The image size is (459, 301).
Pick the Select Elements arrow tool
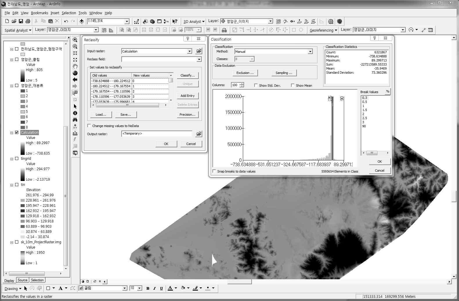pyautogui.click(x=75, y=106)
